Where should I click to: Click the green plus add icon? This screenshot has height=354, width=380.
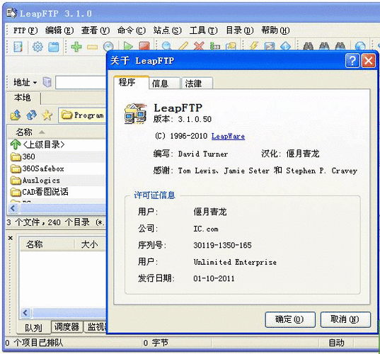[x=76, y=47]
